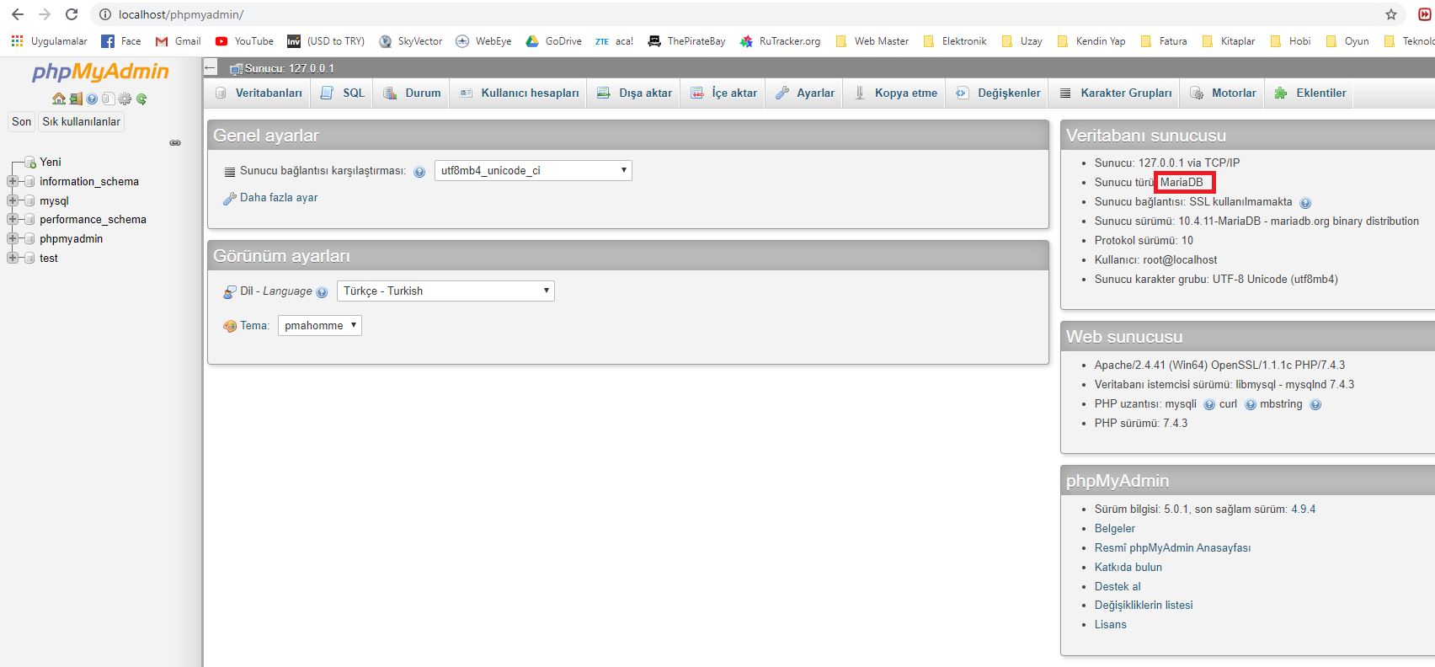Open Resmî phpMyAdmin Anasayfası link
This screenshot has height=667, width=1435.
click(x=1172, y=548)
